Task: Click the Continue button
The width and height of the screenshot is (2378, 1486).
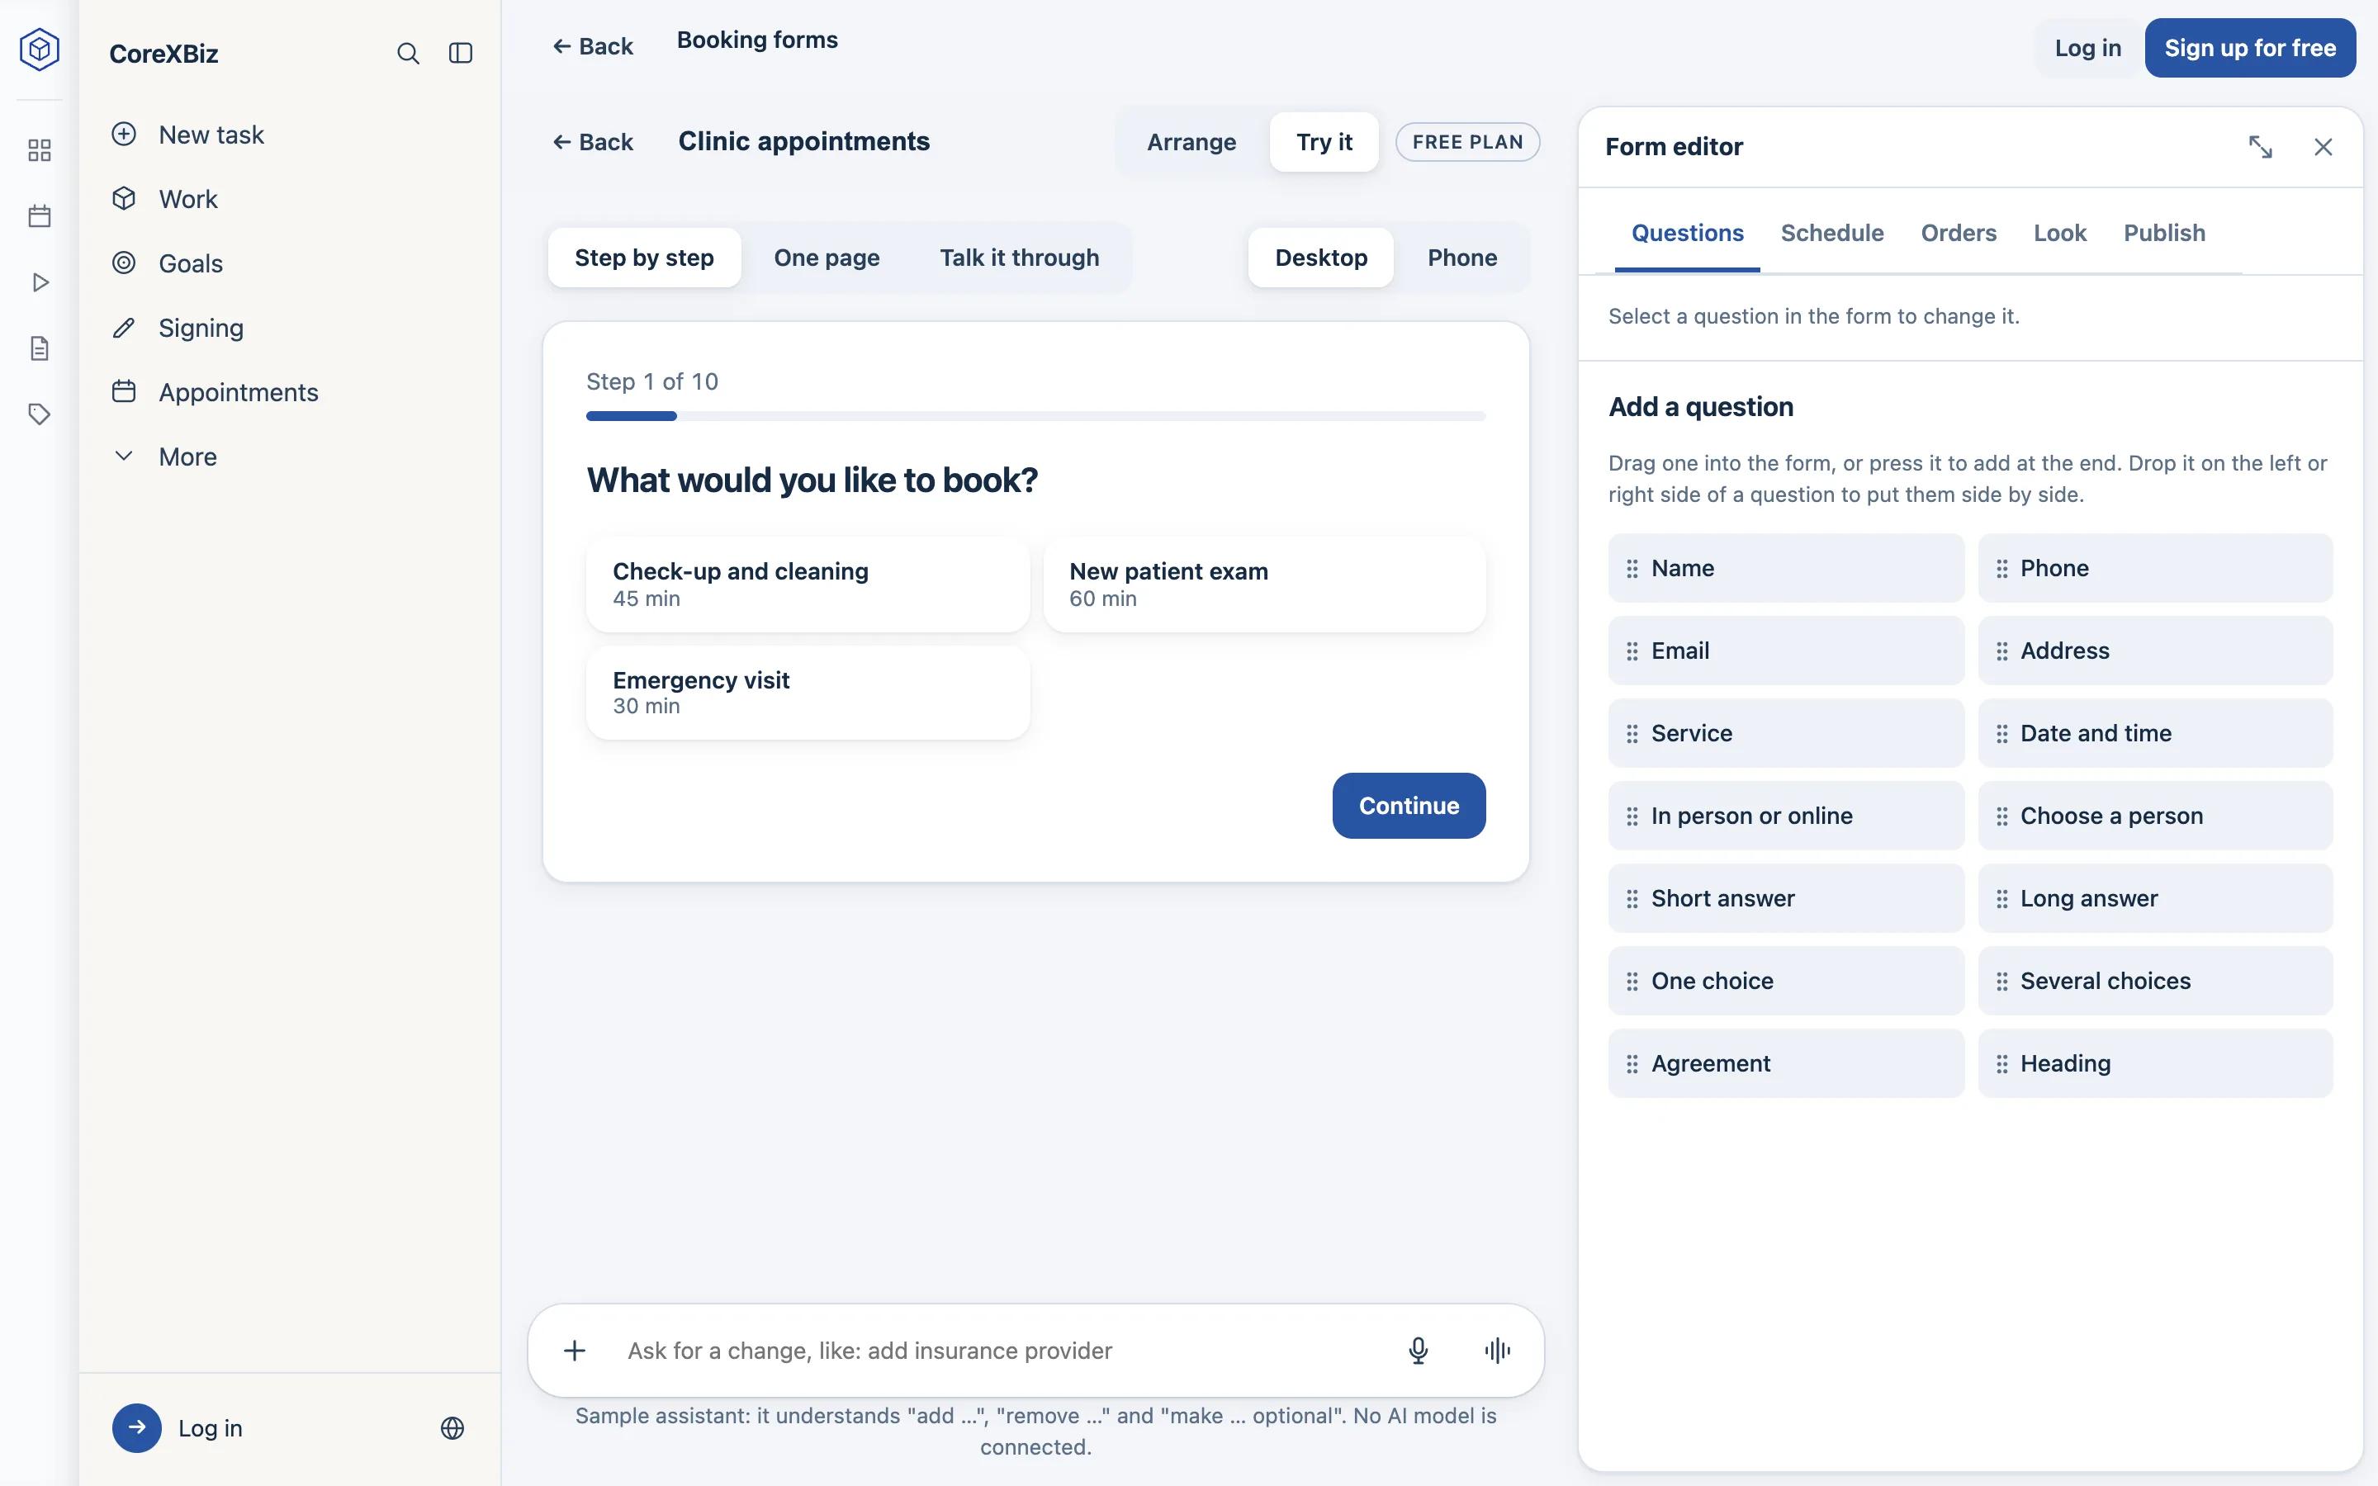Action: pyautogui.click(x=1408, y=806)
